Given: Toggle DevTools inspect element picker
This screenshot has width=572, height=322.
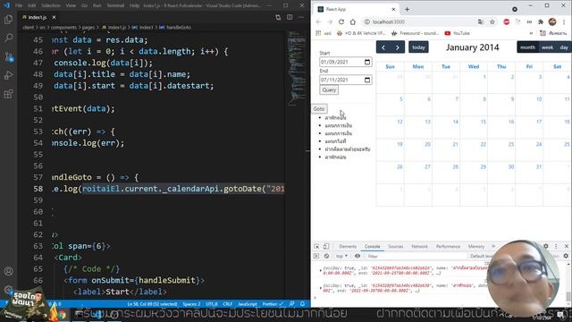Looking at the screenshot, I should [x=316, y=247].
